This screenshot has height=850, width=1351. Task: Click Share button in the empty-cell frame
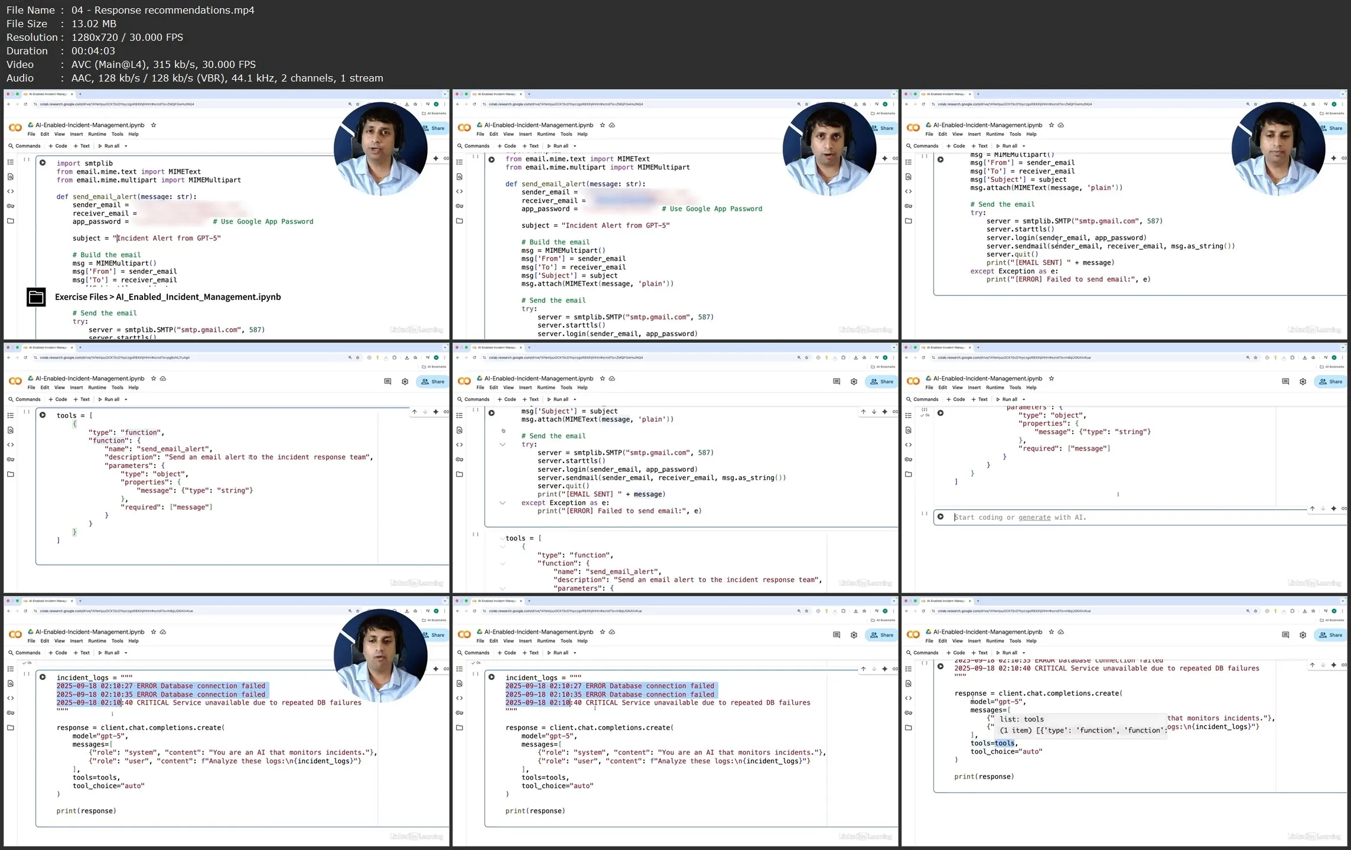(1331, 382)
